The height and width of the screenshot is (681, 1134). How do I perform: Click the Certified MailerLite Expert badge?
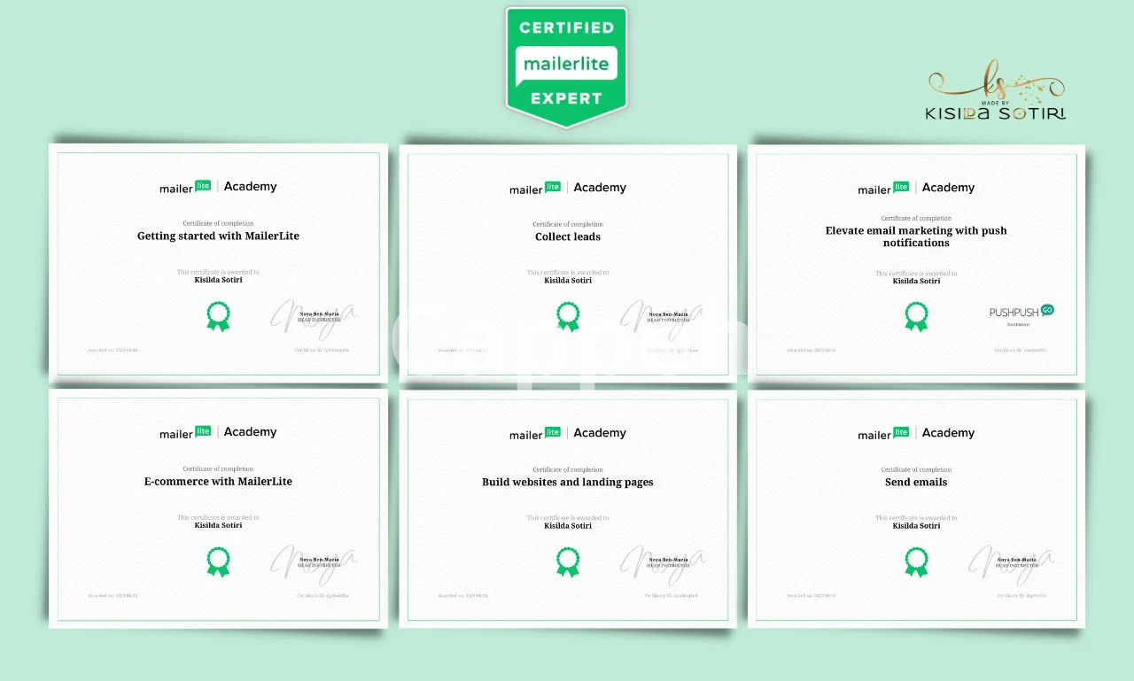[x=566, y=65]
